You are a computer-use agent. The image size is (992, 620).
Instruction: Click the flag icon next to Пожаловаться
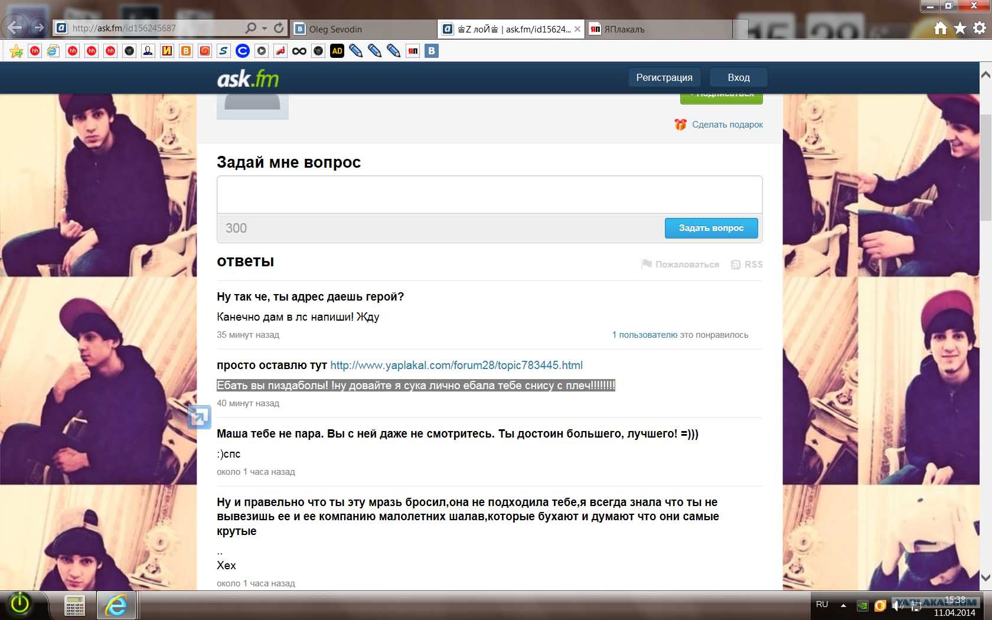(x=647, y=264)
